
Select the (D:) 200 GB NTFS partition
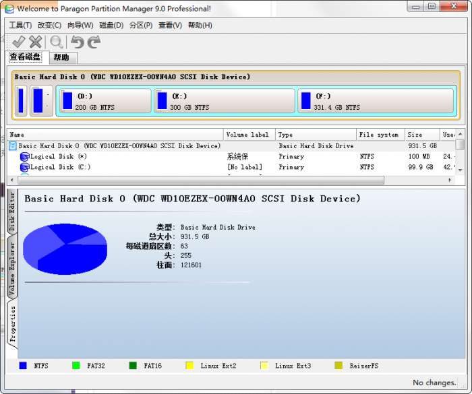tap(105, 101)
